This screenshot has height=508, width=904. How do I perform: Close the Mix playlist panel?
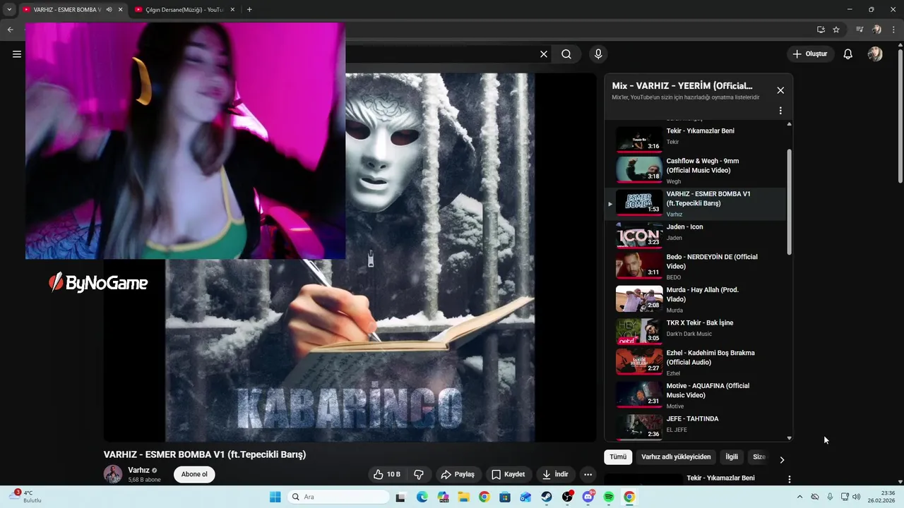(x=780, y=90)
